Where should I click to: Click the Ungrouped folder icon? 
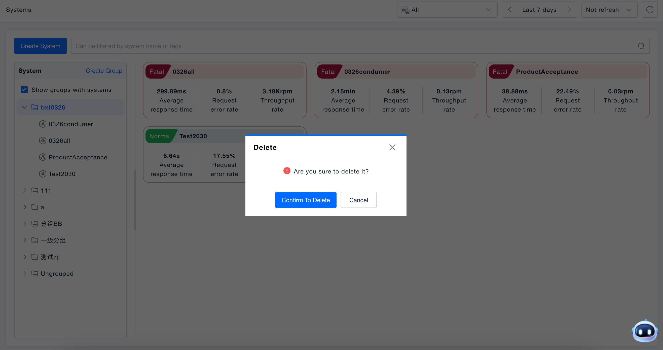click(35, 273)
